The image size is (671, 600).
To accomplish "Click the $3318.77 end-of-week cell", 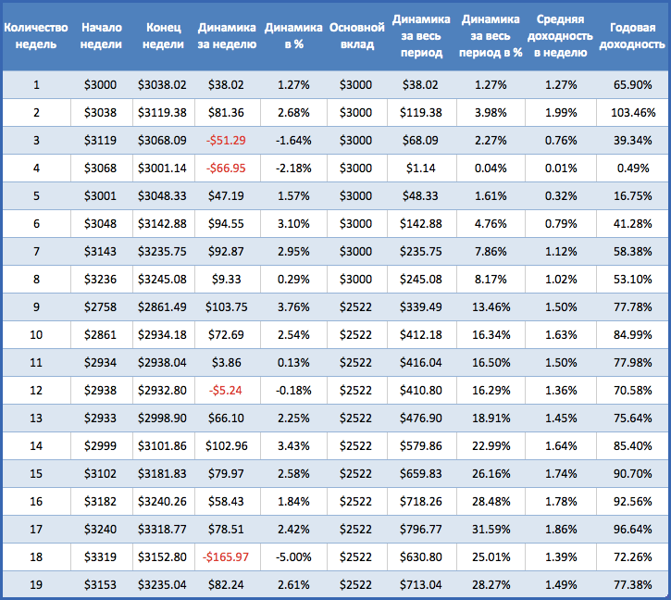I will [x=162, y=530].
